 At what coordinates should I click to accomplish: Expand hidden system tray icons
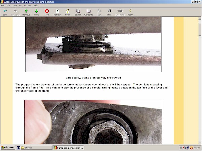click(181, 148)
